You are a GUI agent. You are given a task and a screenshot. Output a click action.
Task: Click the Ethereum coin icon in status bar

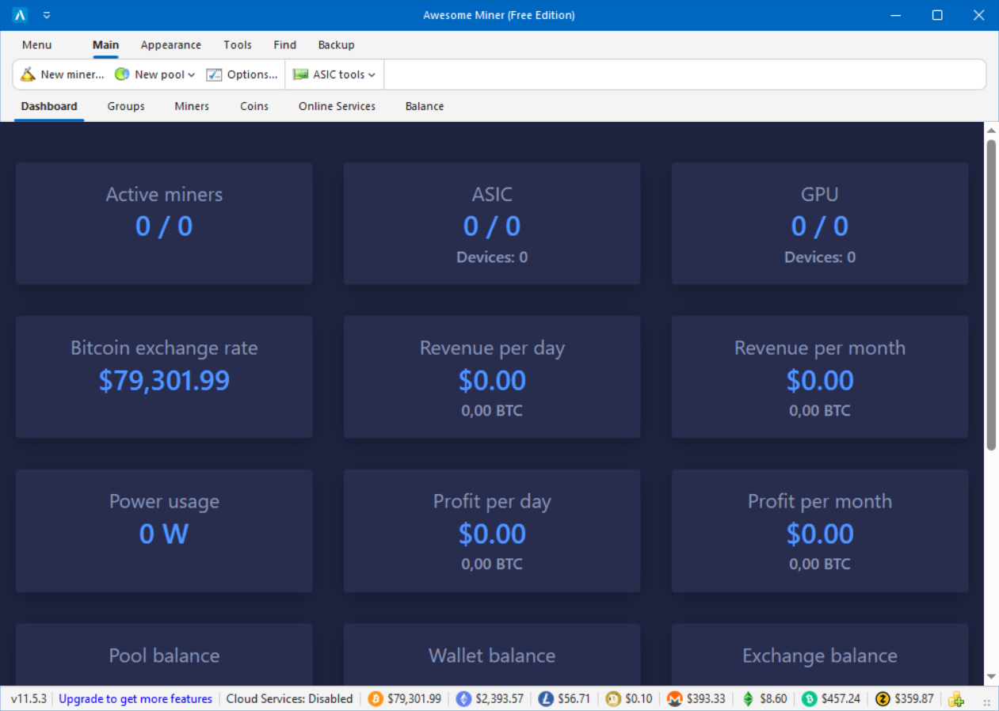(x=463, y=698)
